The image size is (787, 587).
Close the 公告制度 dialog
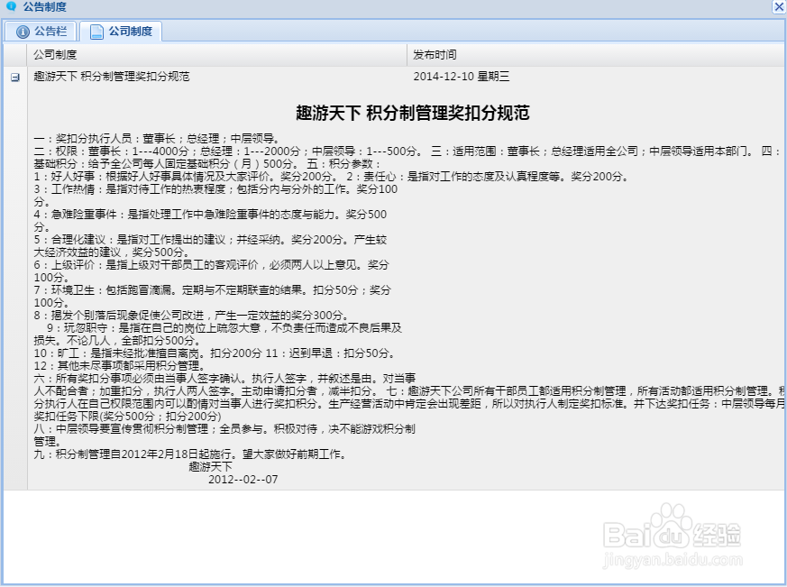point(778,7)
